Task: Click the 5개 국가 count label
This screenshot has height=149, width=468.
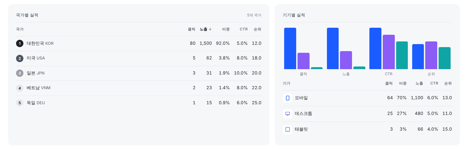Action: click(254, 15)
